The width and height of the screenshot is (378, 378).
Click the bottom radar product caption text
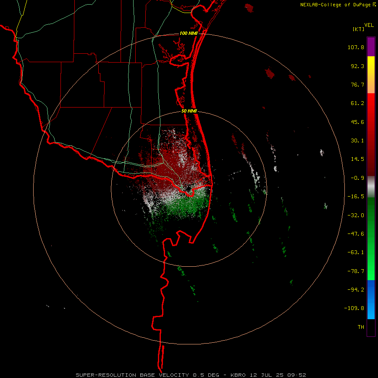(191, 375)
